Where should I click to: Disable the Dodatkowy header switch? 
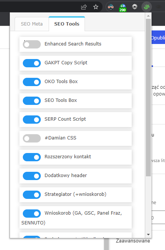(32, 176)
